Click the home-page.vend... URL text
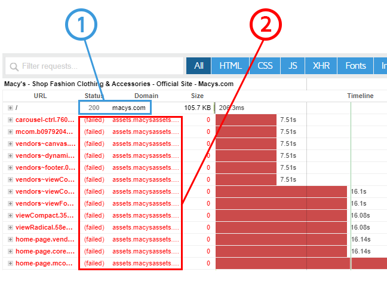 (x=45, y=239)
